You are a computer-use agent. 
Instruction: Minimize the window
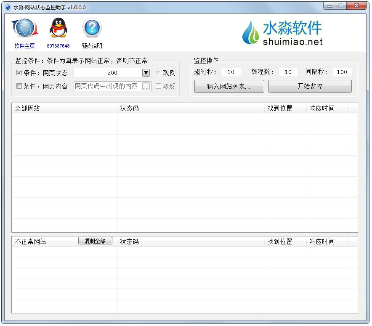click(x=329, y=6)
